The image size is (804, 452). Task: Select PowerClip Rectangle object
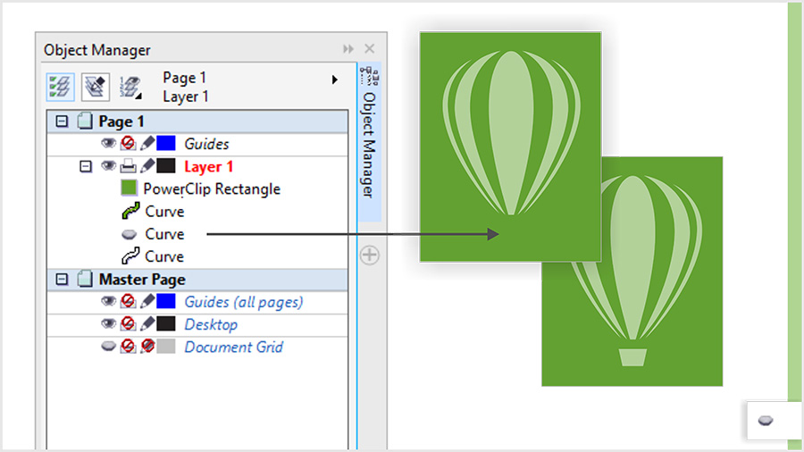coord(211,188)
